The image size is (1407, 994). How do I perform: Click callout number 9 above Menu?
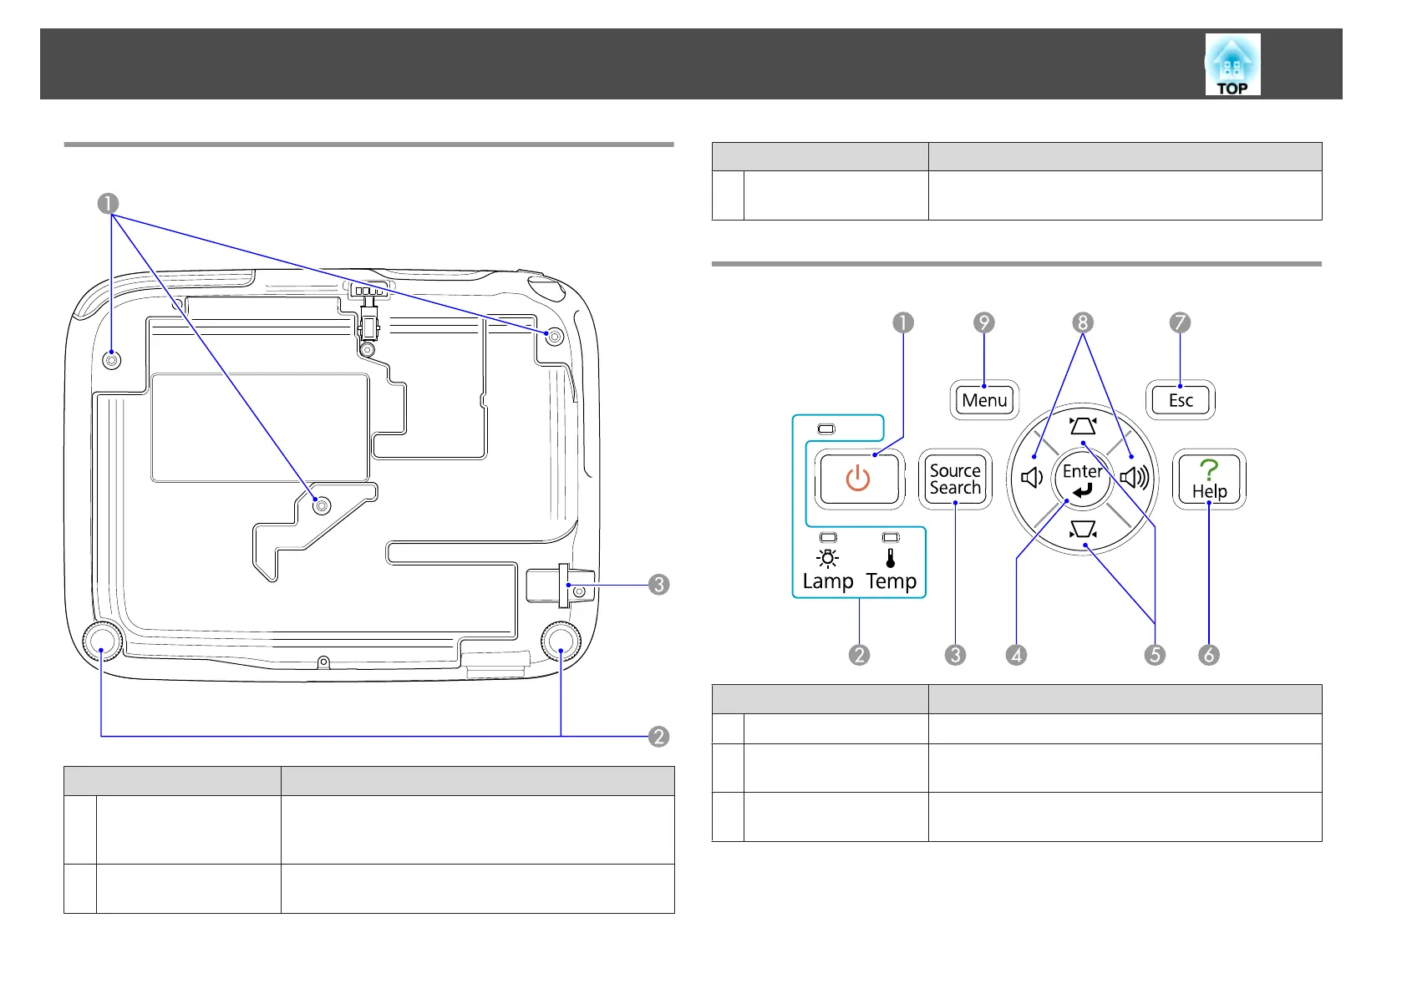(x=984, y=323)
